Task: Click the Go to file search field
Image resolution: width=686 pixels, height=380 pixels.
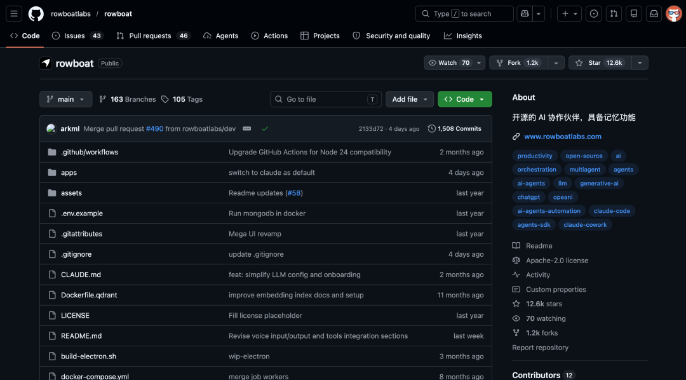Action: pyautogui.click(x=325, y=99)
